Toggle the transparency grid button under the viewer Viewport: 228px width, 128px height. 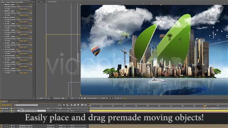[x=85, y=98]
